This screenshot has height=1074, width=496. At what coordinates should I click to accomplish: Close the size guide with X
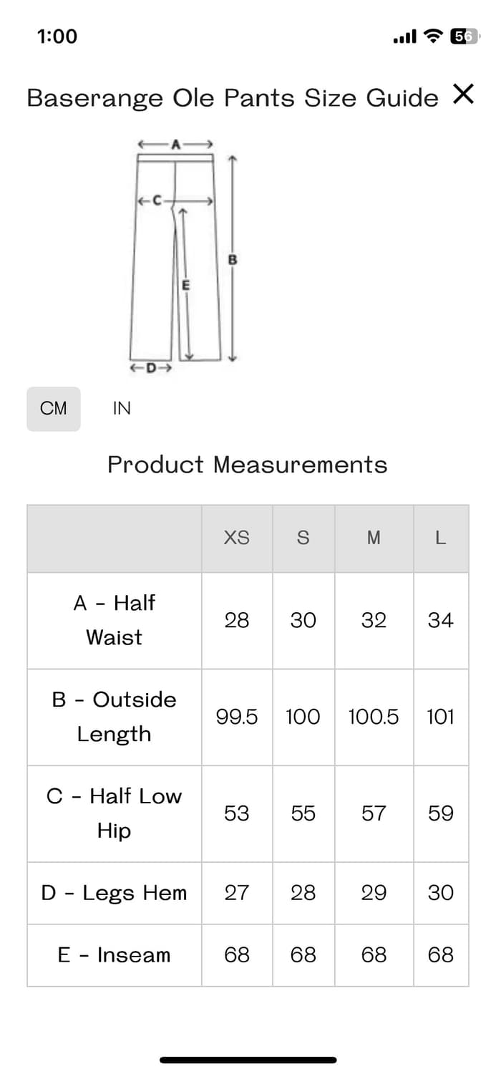point(463,94)
